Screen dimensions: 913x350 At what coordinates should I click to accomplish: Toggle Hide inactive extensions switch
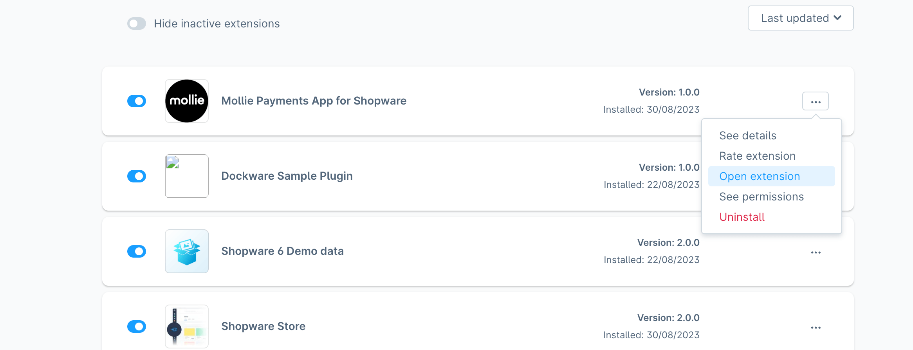pyautogui.click(x=137, y=23)
